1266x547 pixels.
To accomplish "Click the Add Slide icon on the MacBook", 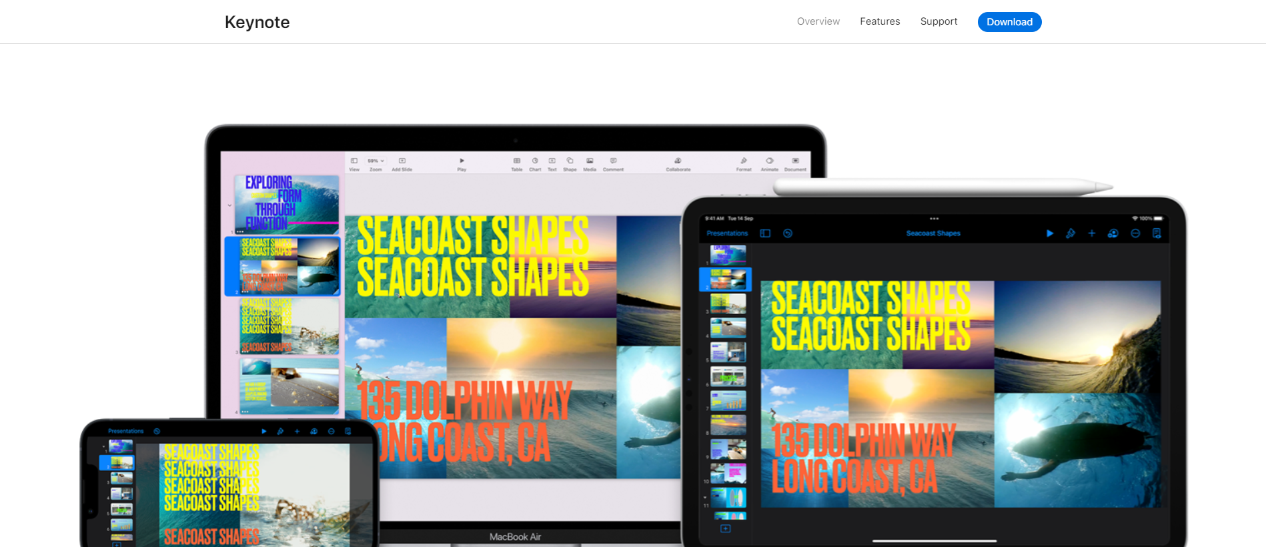I will pos(402,161).
